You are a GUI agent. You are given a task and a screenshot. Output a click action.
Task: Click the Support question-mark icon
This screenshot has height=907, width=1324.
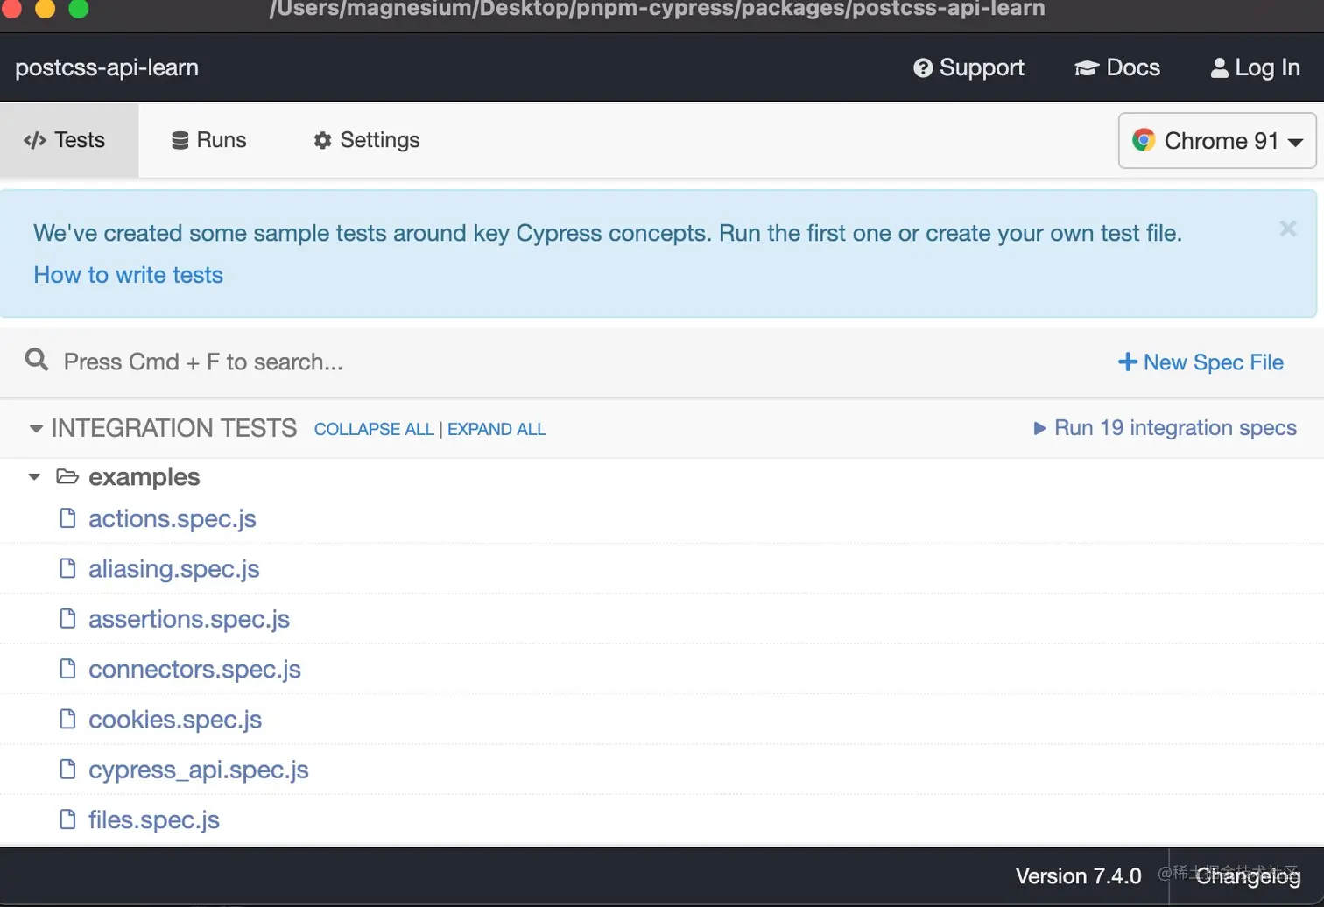pos(923,67)
